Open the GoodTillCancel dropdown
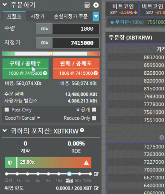Screen dimensions: 165x194 tap(22, 118)
